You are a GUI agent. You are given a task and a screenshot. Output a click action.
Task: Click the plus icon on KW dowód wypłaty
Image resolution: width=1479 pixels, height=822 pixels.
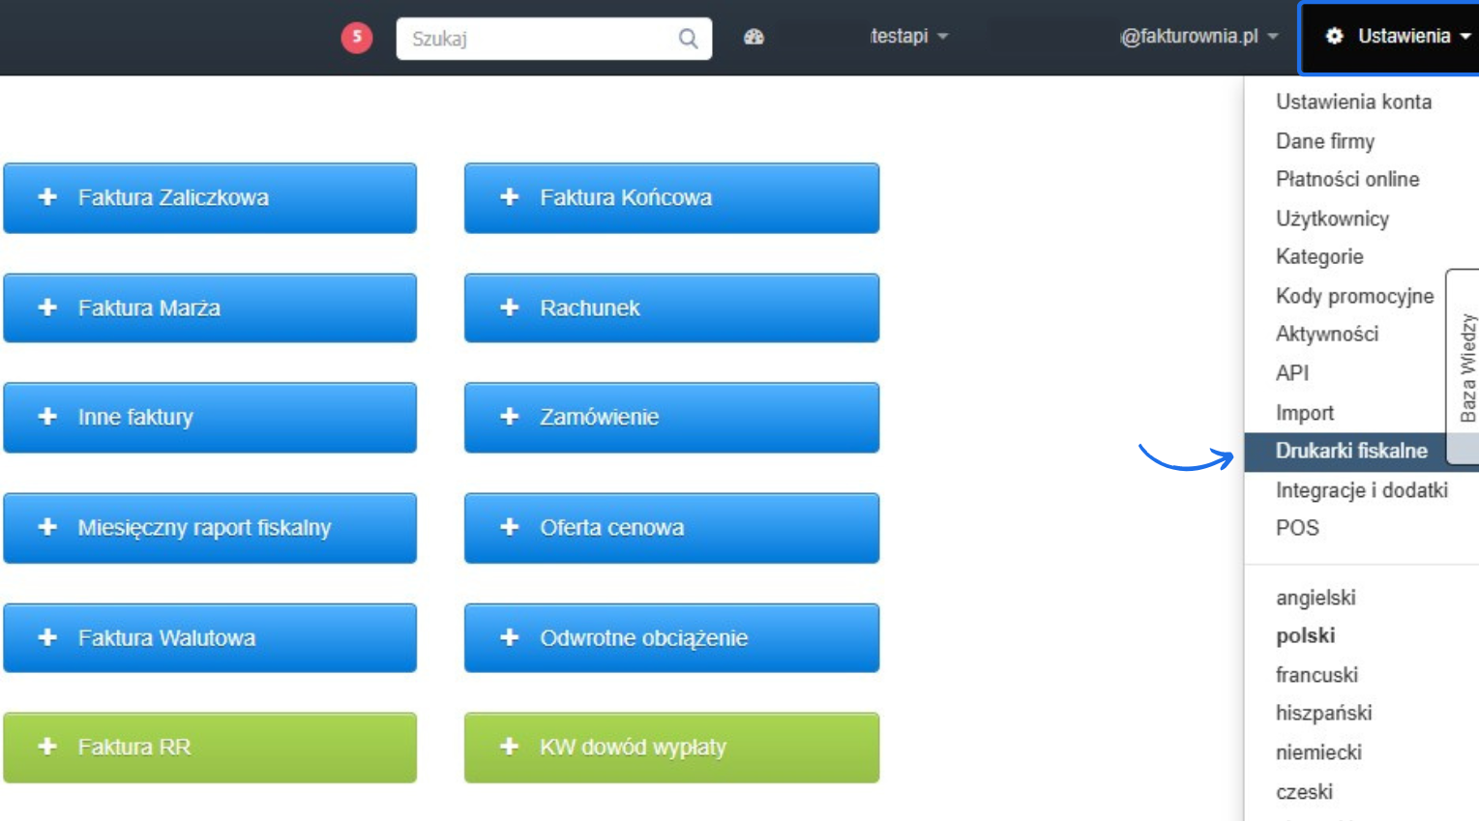click(509, 747)
